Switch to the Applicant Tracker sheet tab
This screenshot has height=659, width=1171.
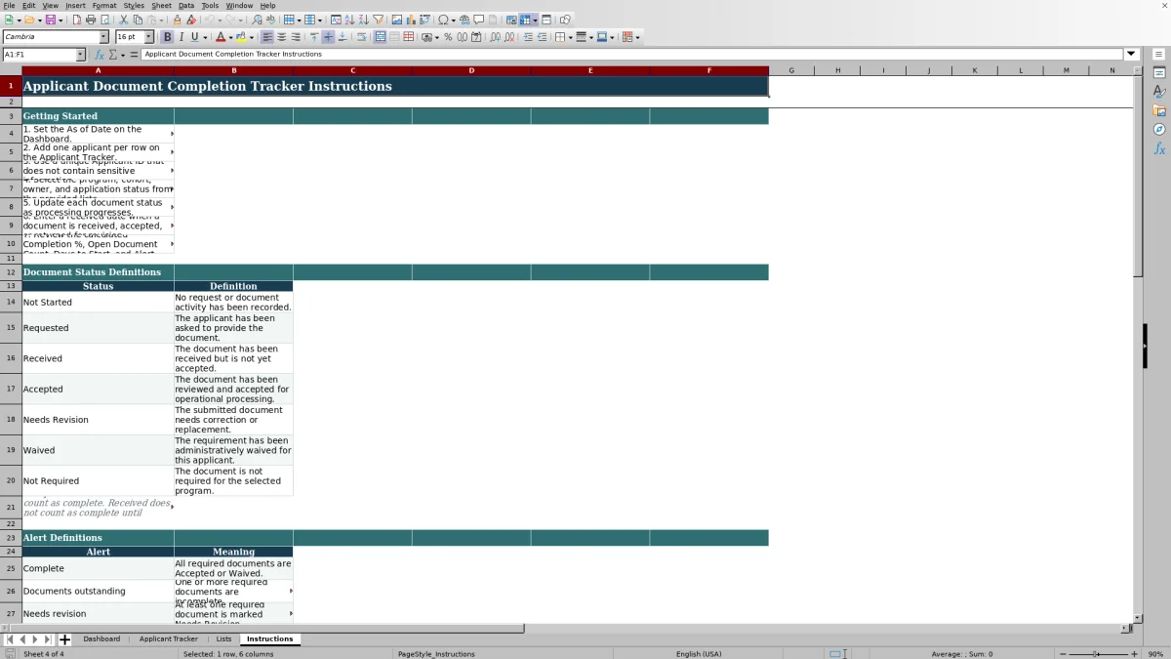click(x=169, y=639)
